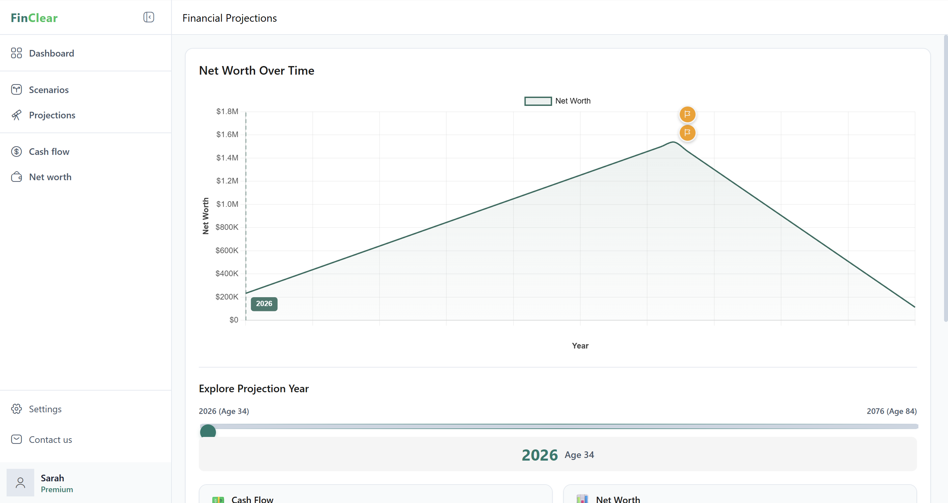Click Sarah's user avatar icon
This screenshot has width=948, height=503.
pyautogui.click(x=20, y=482)
